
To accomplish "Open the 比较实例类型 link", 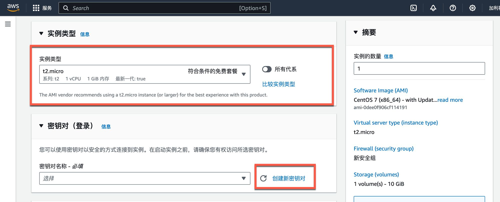I will 278,84.
